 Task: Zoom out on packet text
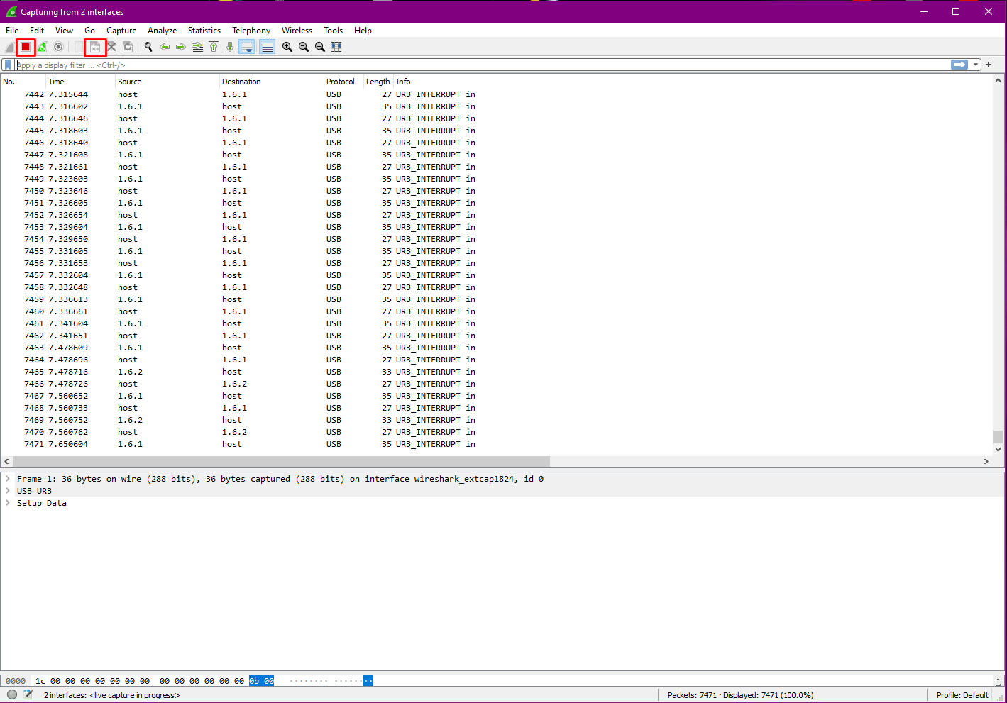(304, 47)
